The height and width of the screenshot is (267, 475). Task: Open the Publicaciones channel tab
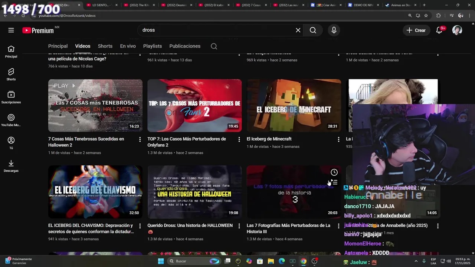185,46
